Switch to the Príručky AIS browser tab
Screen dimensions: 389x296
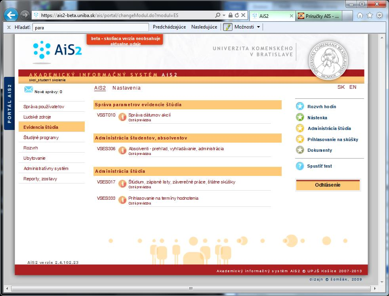[319, 16]
